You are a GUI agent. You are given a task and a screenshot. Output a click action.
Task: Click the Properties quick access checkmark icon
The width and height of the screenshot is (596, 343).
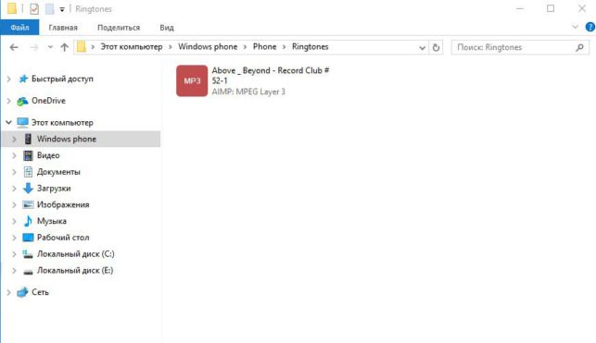tap(34, 8)
